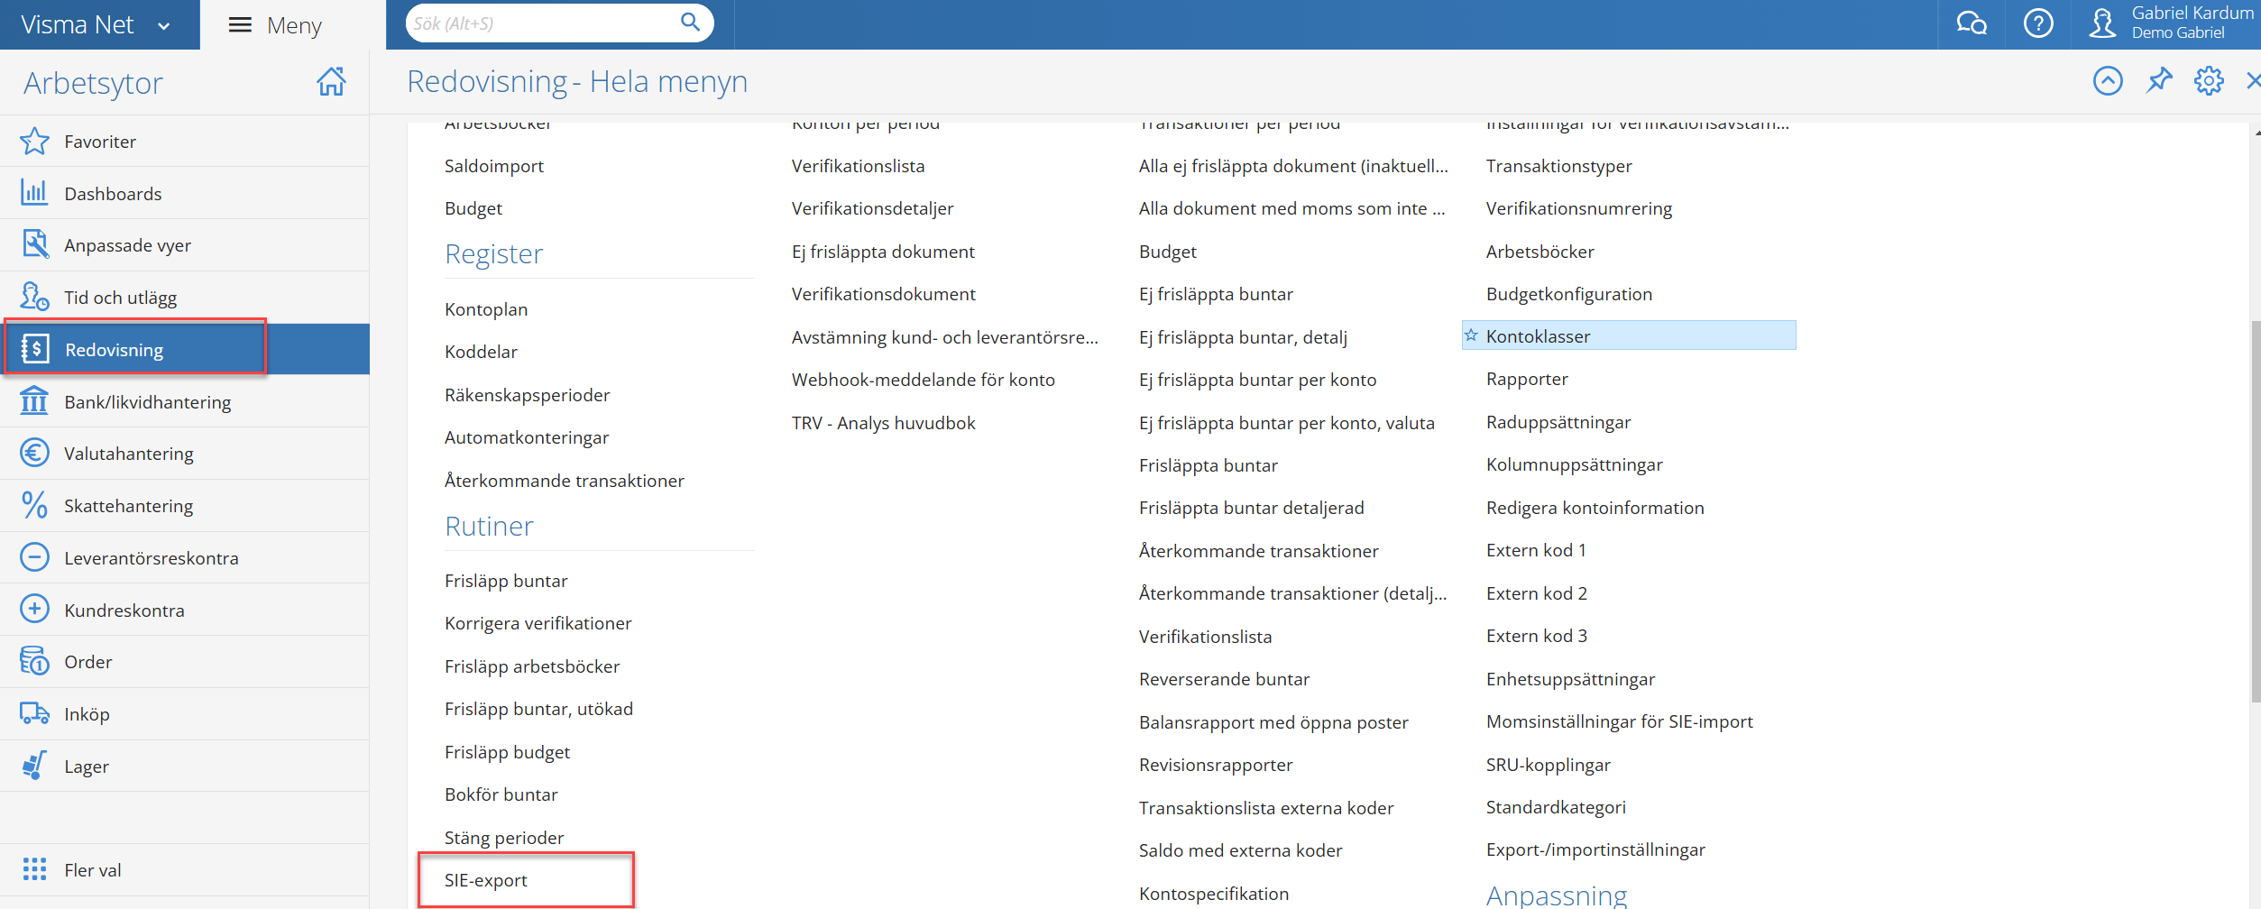Click the search magnifier icon
Screen dimensions: 2261x909
pyautogui.click(x=690, y=23)
